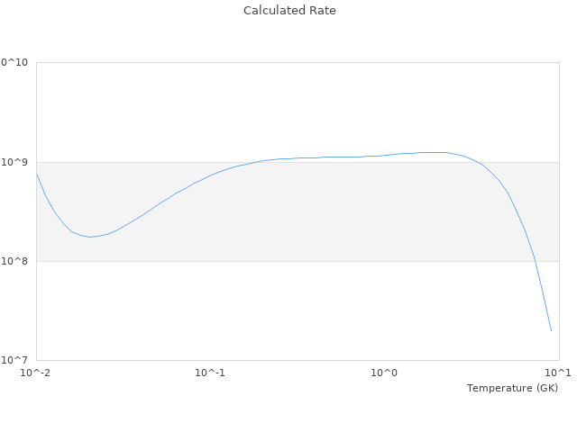
Task: Click the "Calculated Rate" chart title
Action: coord(288,11)
